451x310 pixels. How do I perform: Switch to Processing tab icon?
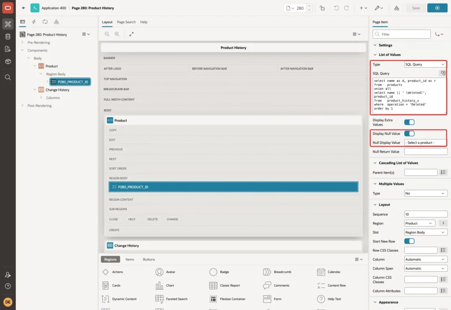tap(45, 22)
